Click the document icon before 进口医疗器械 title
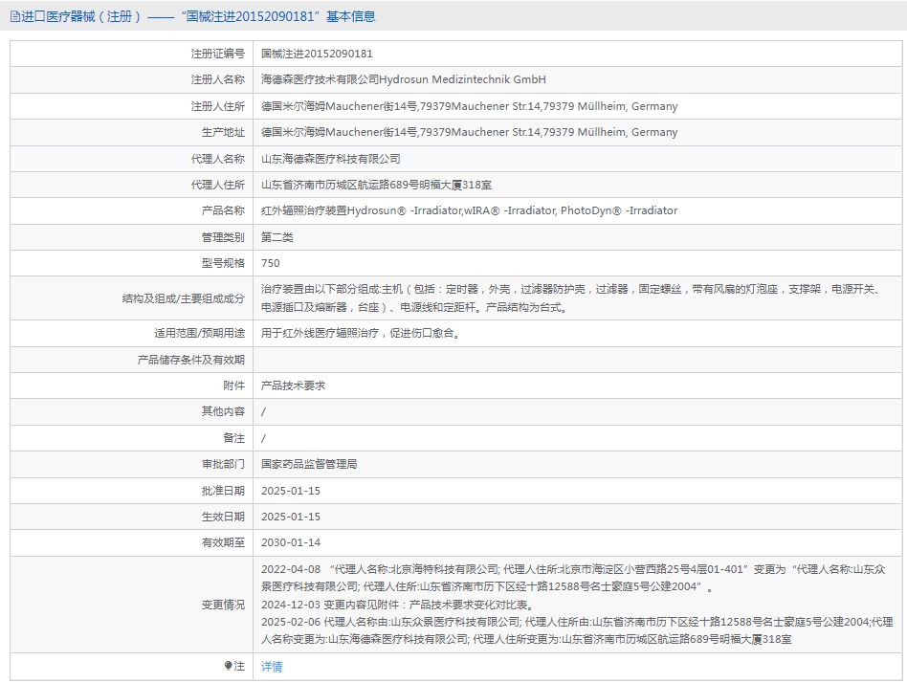907x683 pixels. coord(14,17)
